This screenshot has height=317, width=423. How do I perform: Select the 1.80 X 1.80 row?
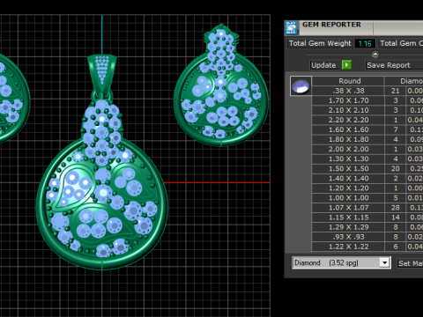pos(367,139)
